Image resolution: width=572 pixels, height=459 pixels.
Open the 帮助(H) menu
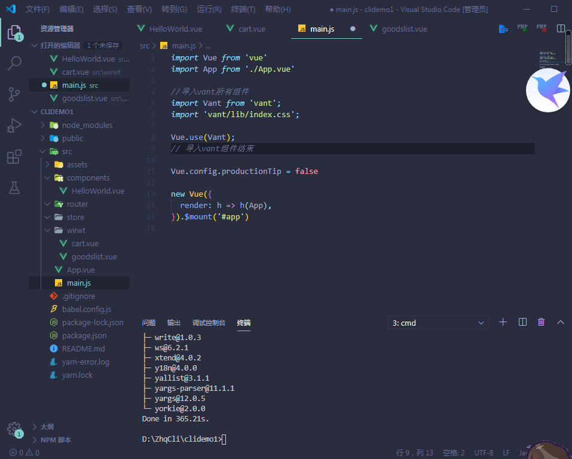coord(278,9)
